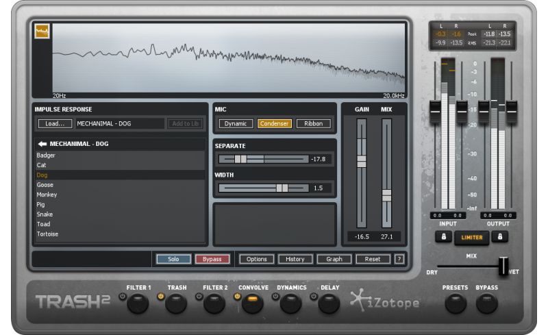The height and width of the screenshot is (335, 548).
Task: Click the iZotope logo
Action: pyautogui.click(x=385, y=301)
